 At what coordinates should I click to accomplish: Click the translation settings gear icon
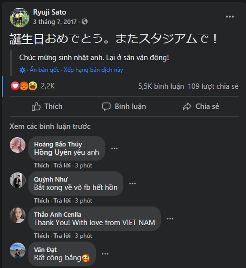pos(23,70)
